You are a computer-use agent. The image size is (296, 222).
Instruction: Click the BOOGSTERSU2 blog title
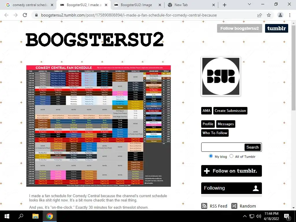95,39
